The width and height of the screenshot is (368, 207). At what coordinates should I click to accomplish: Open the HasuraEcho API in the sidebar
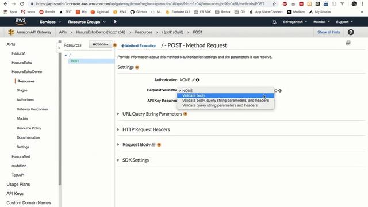[22, 63]
